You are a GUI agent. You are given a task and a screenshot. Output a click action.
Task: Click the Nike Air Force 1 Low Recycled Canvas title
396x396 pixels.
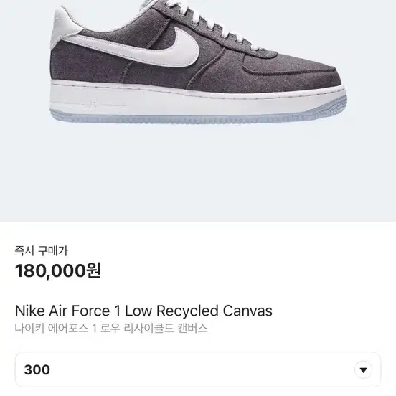tap(143, 311)
